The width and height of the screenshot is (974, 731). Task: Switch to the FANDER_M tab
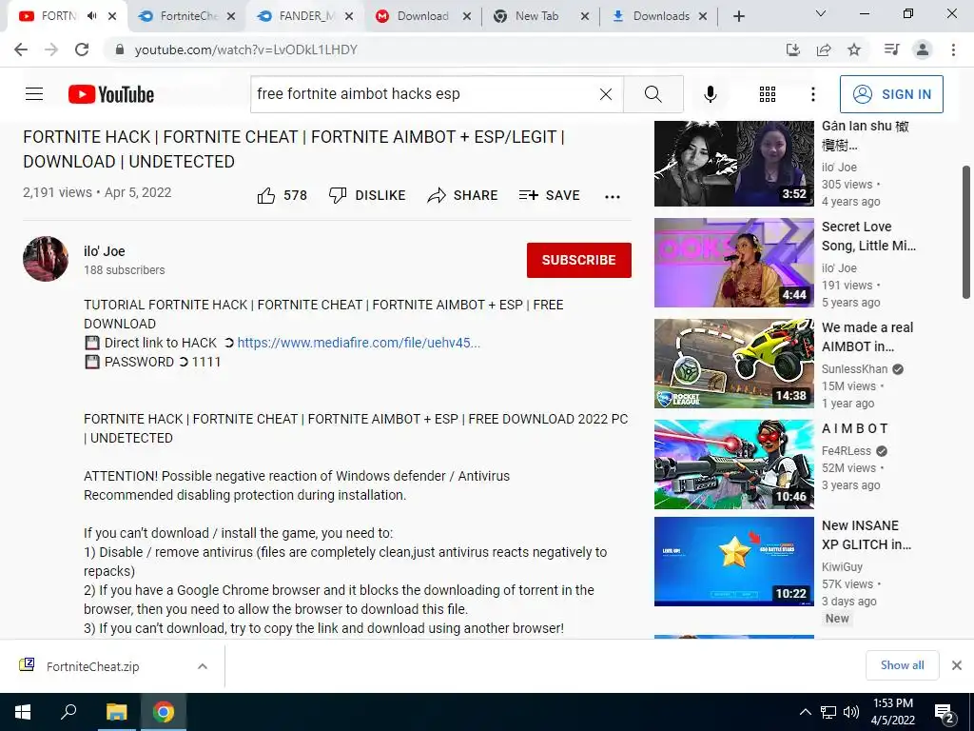point(305,16)
